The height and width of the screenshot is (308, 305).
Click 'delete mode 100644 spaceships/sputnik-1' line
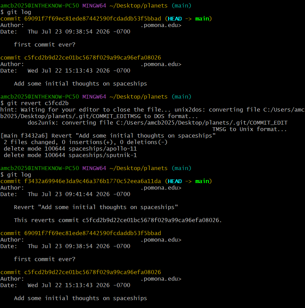(70, 155)
